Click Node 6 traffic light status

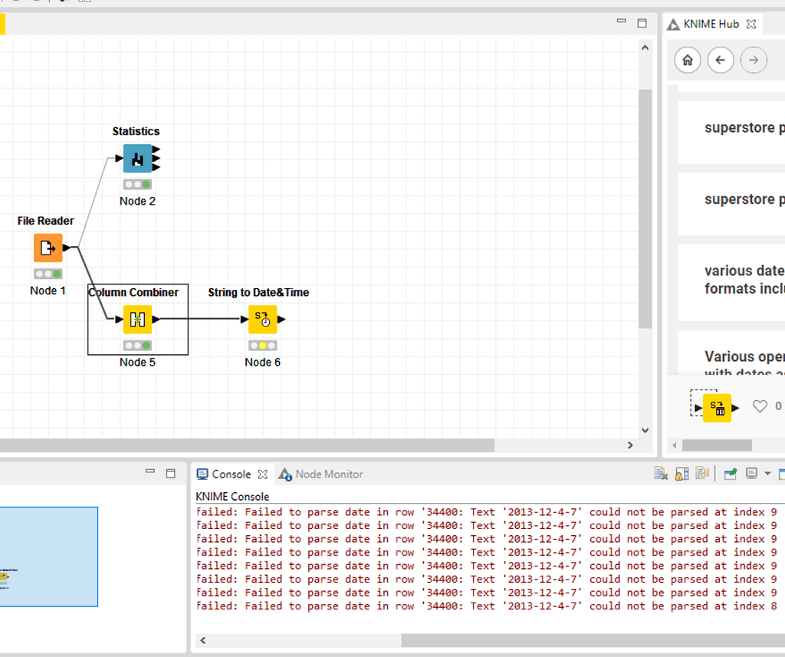click(263, 346)
